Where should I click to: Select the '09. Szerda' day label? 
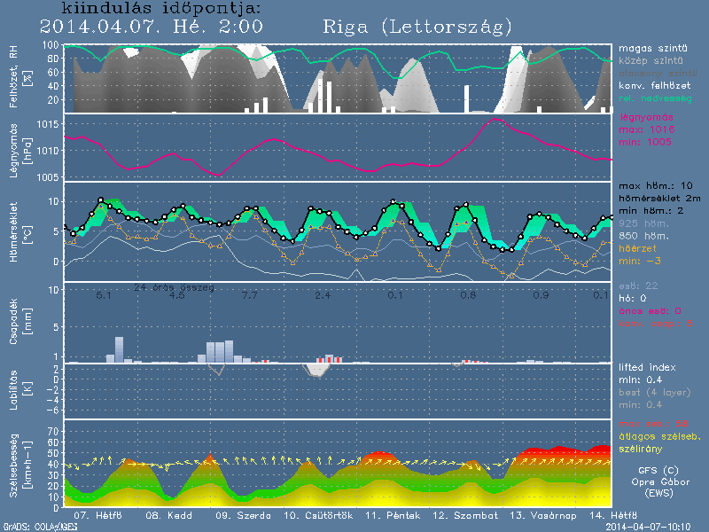(x=236, y=514)
